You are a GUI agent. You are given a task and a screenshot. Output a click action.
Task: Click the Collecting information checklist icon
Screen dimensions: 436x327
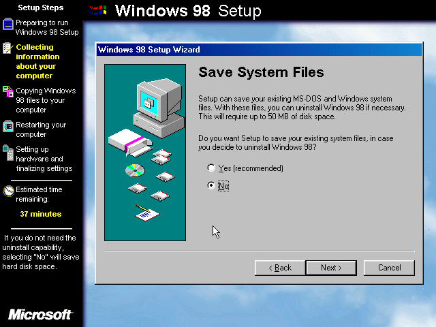[7, 48]
